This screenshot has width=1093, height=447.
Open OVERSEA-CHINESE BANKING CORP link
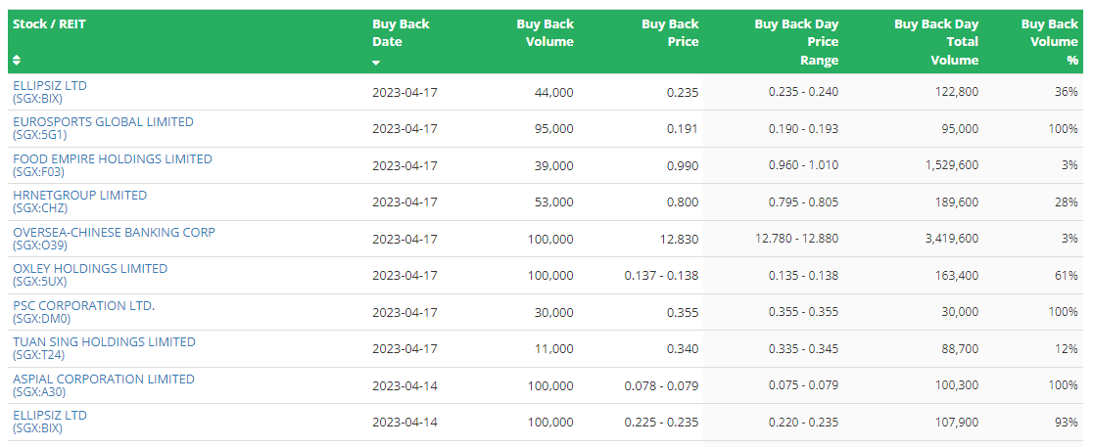point(114,232)
